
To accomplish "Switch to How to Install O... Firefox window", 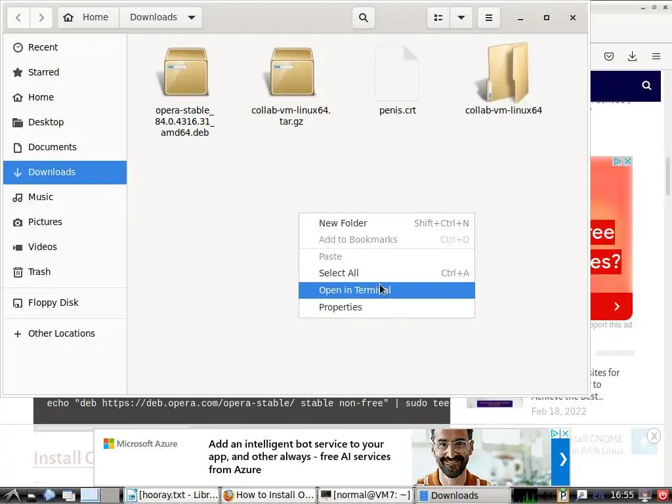I will 268,495.
